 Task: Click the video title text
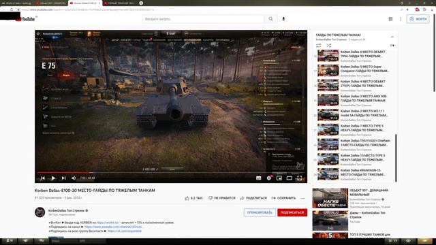95,191
